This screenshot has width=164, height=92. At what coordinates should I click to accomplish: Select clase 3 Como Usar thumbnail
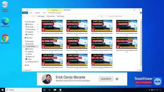(102, 26)
